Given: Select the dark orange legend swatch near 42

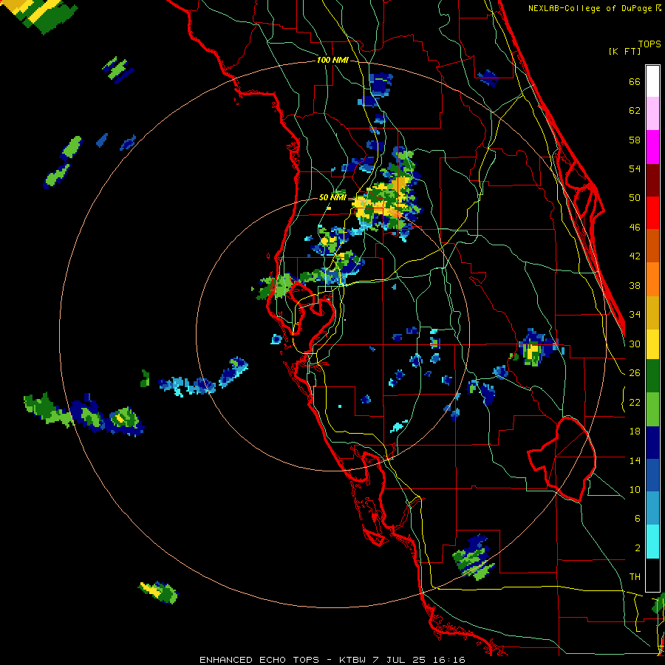Looking at the screenshot, I should point(652,246).
